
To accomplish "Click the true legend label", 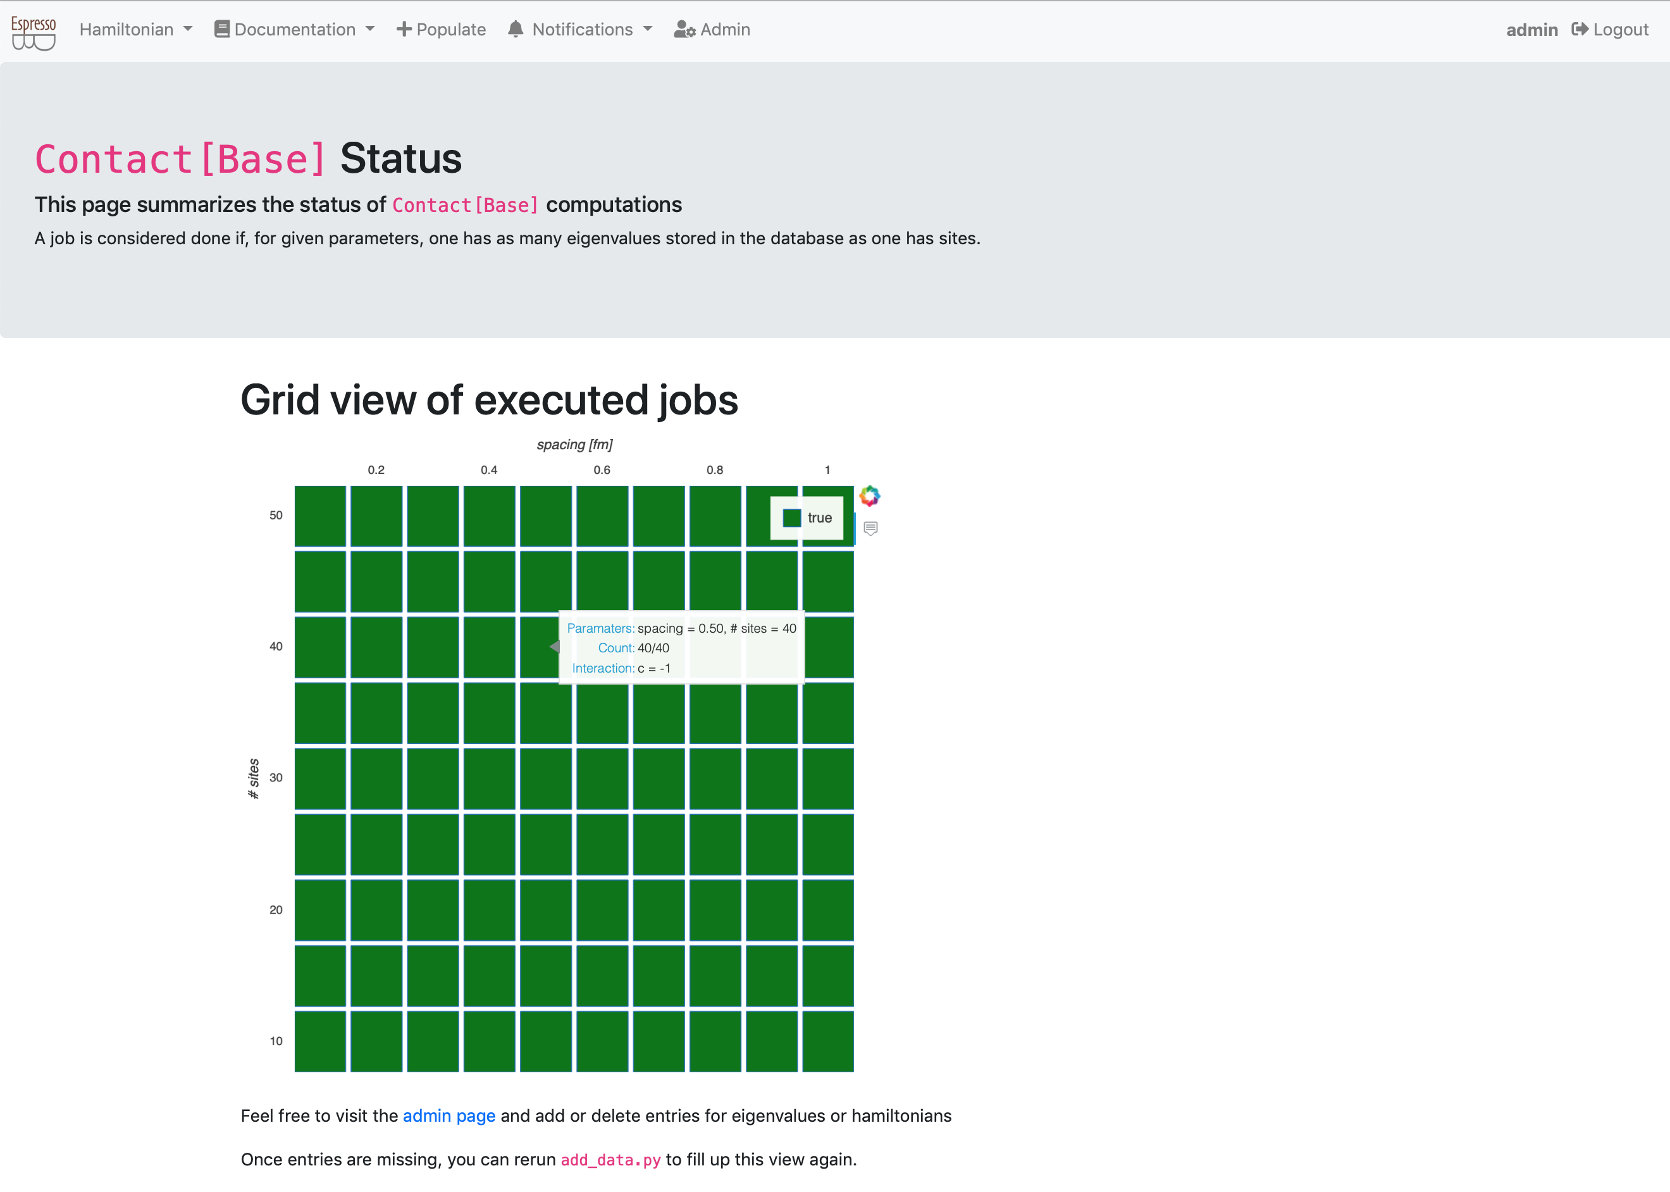I will [820, 518].
